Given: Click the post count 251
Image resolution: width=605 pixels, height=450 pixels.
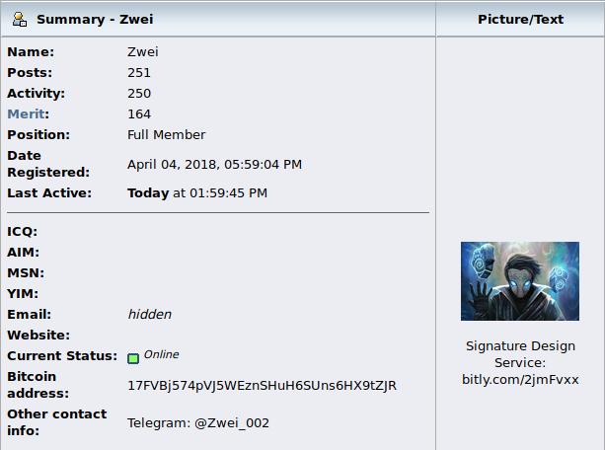Looking at the screenshot, I should pos(139,73).
